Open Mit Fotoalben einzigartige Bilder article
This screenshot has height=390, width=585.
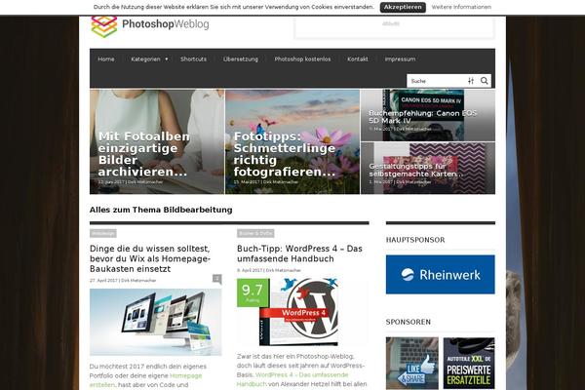click(144, 154)
